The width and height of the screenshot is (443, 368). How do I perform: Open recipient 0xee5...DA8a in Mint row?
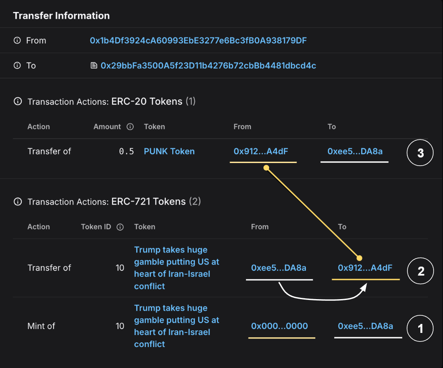[365, 326]
